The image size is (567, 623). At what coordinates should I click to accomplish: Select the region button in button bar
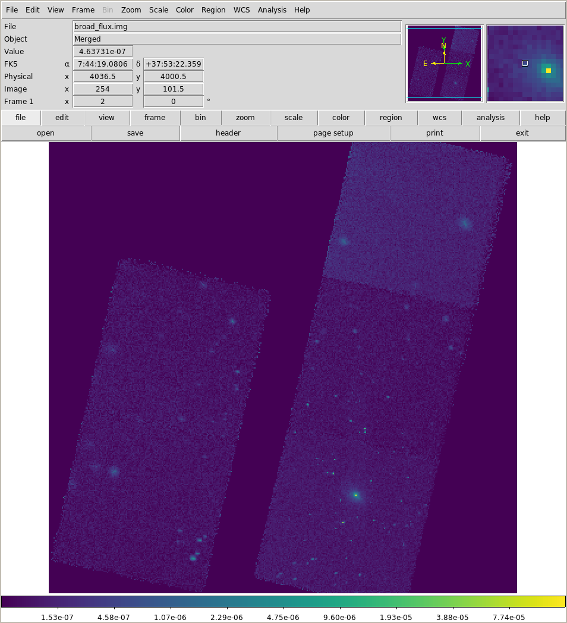(x=390, y=118)
